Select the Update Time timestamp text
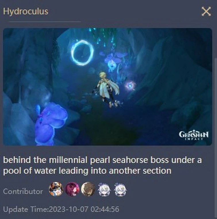217x219 pixels. tap(61, 209)
